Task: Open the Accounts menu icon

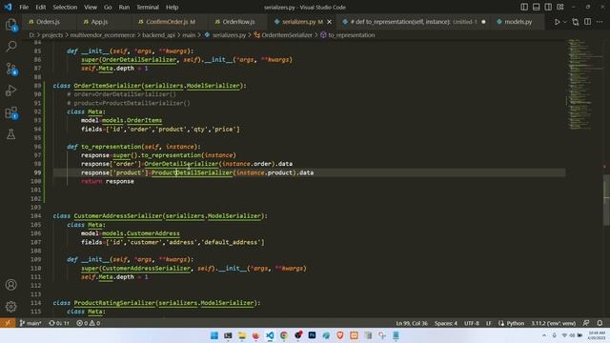Action: pyautogui.click(x=10, y=285)
